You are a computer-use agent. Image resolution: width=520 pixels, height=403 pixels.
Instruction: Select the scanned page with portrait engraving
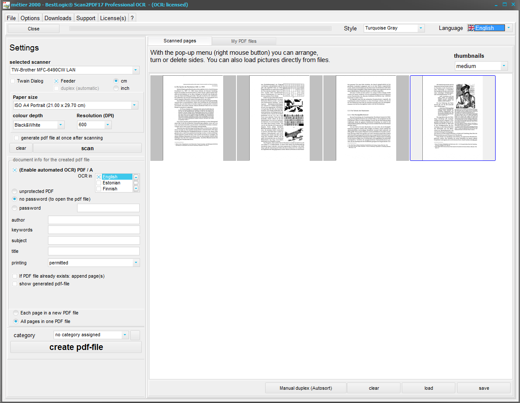pos(452,119)
